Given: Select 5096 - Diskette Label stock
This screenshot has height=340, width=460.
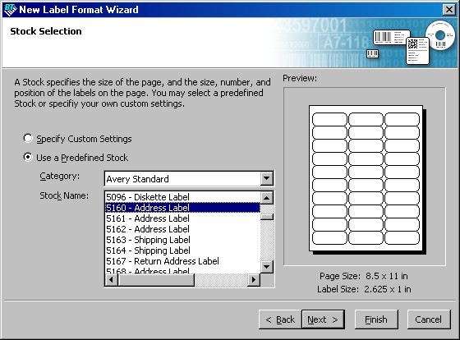Looking at the screenshot, I should 182,197.
